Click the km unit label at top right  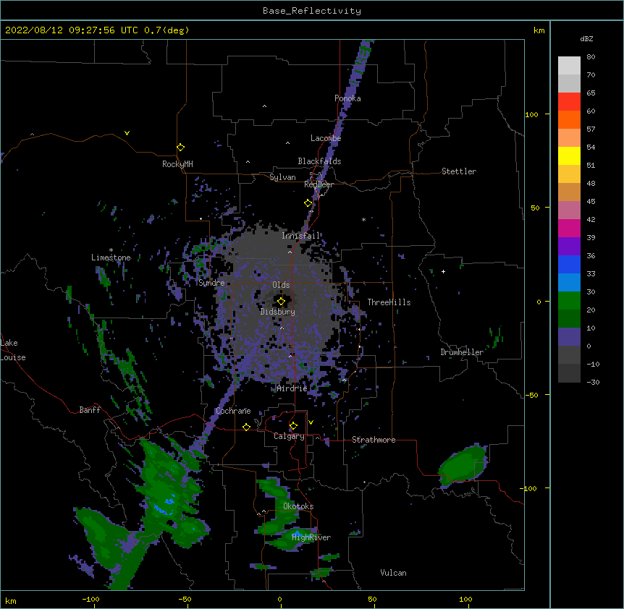tap(539, 30)
